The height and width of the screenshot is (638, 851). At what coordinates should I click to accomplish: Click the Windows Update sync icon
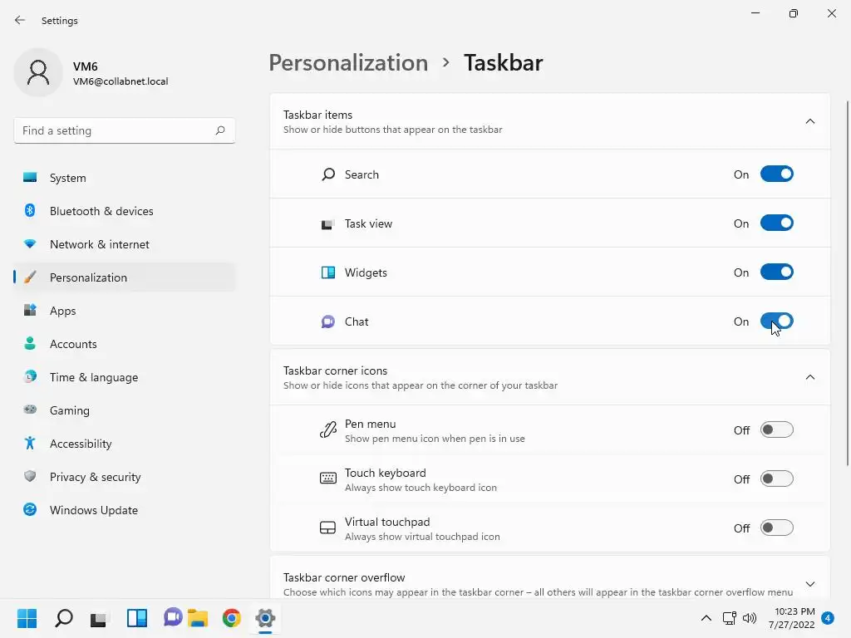(x=30, y=509)
